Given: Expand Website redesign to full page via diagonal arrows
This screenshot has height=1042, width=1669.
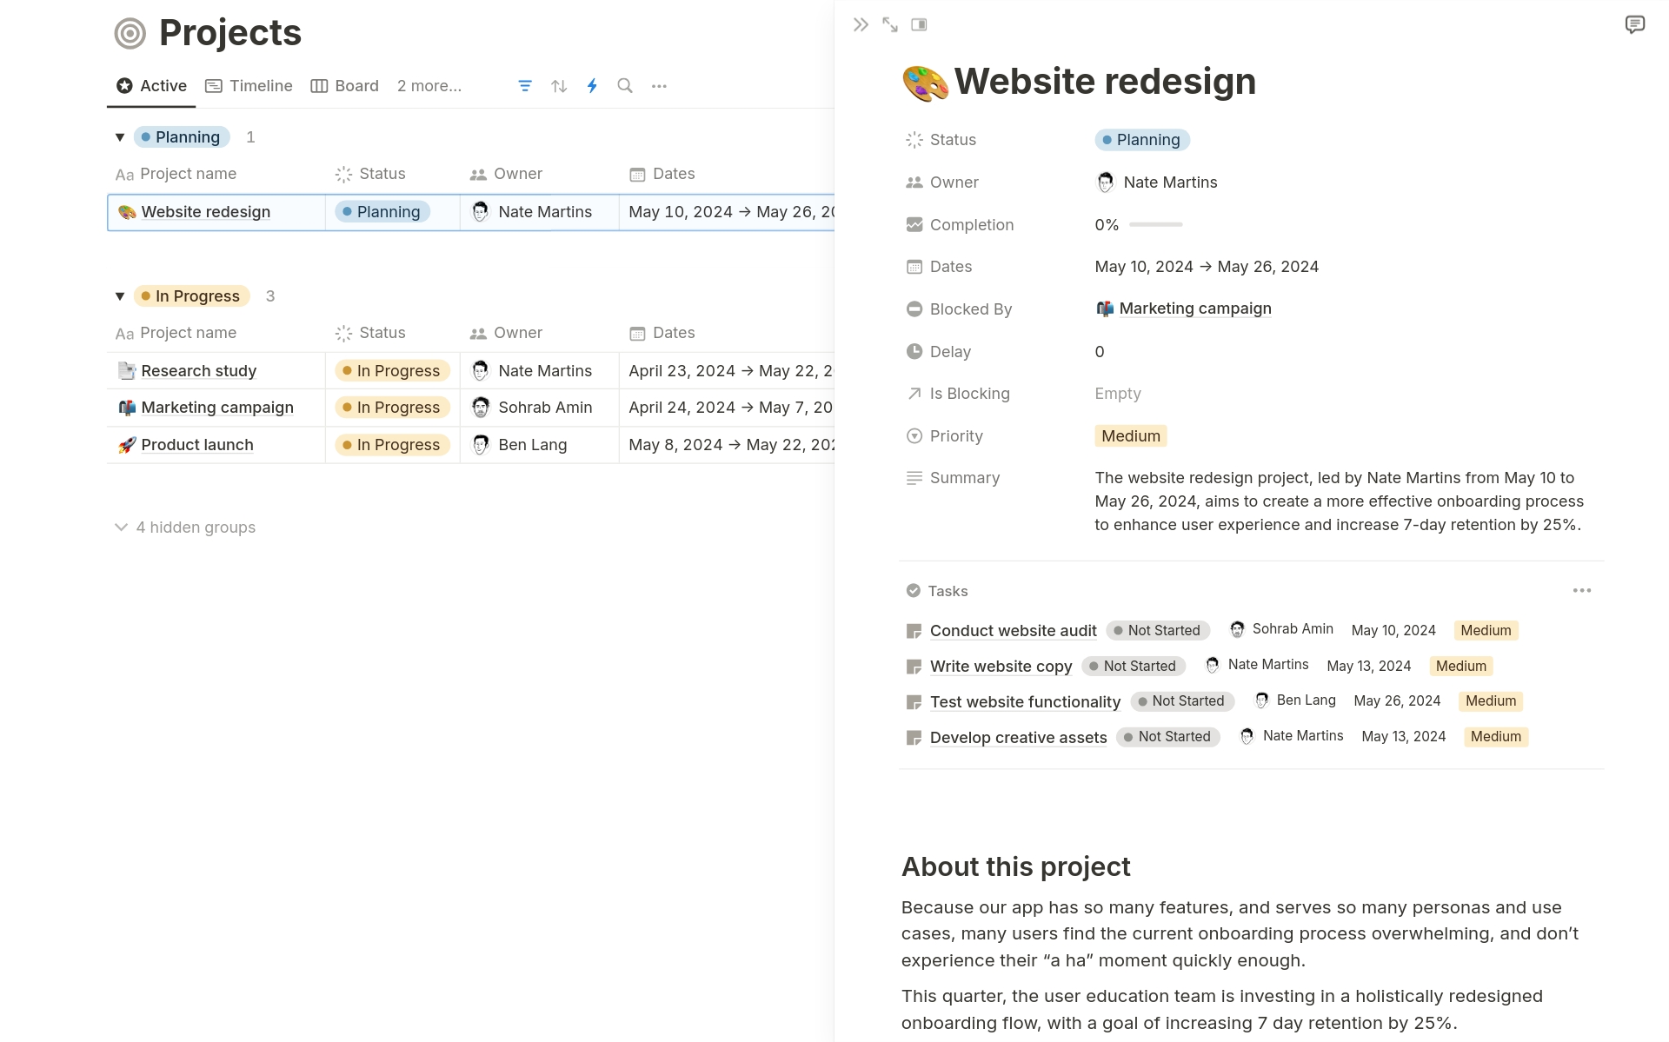Looking at the screenshot, I should click(889, 24).
